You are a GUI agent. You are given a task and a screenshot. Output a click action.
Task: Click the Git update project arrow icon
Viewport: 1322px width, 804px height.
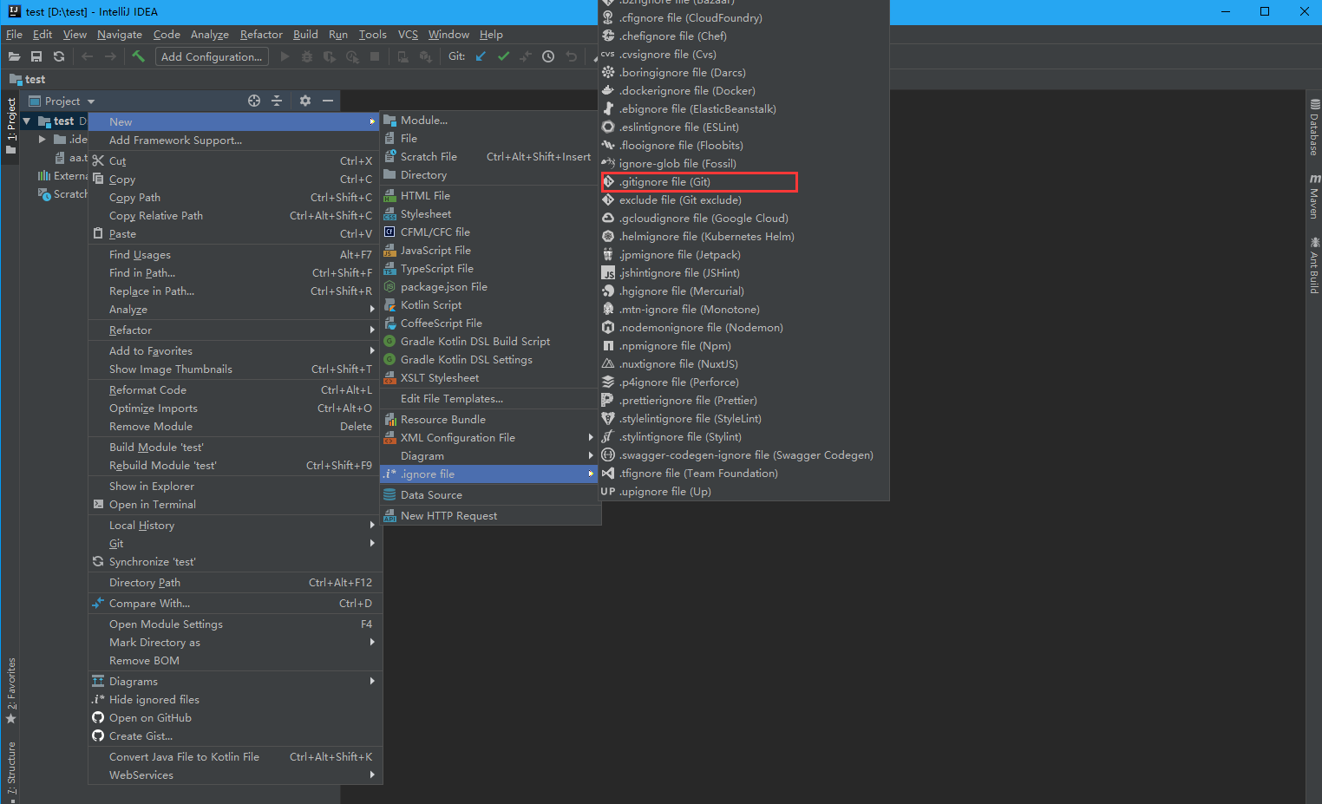481,56
